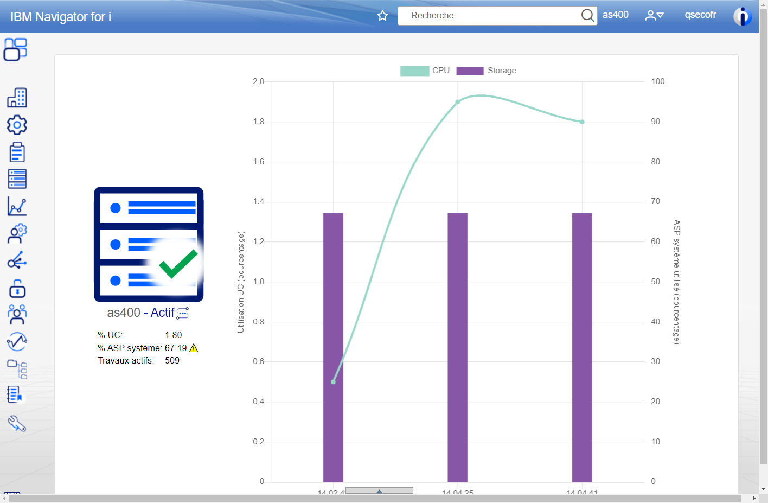Click the CPU line point at 1.9 peak

(x=458, y=102)
